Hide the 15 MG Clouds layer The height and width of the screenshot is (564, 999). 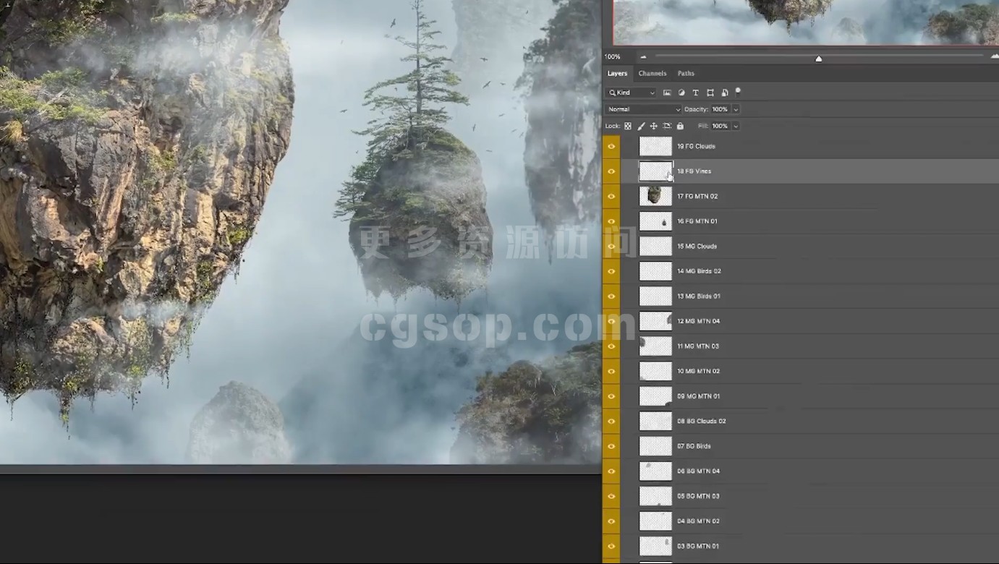pyautogui.click(x=611, y=246)
